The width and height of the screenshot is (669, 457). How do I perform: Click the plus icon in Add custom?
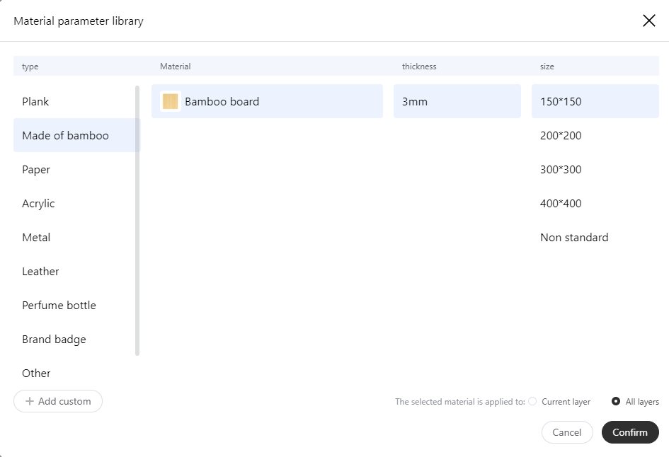point(30,401)
